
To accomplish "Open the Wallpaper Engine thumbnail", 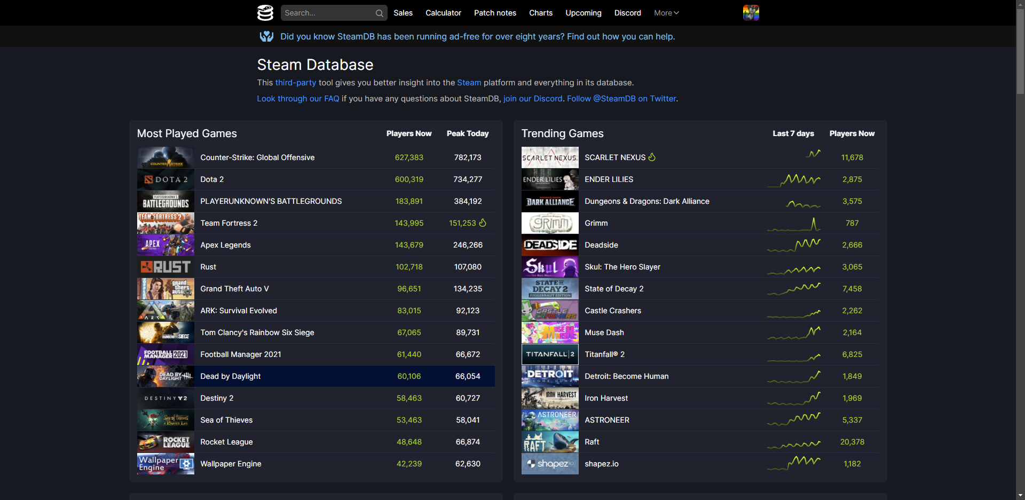I will click(165, 464).
